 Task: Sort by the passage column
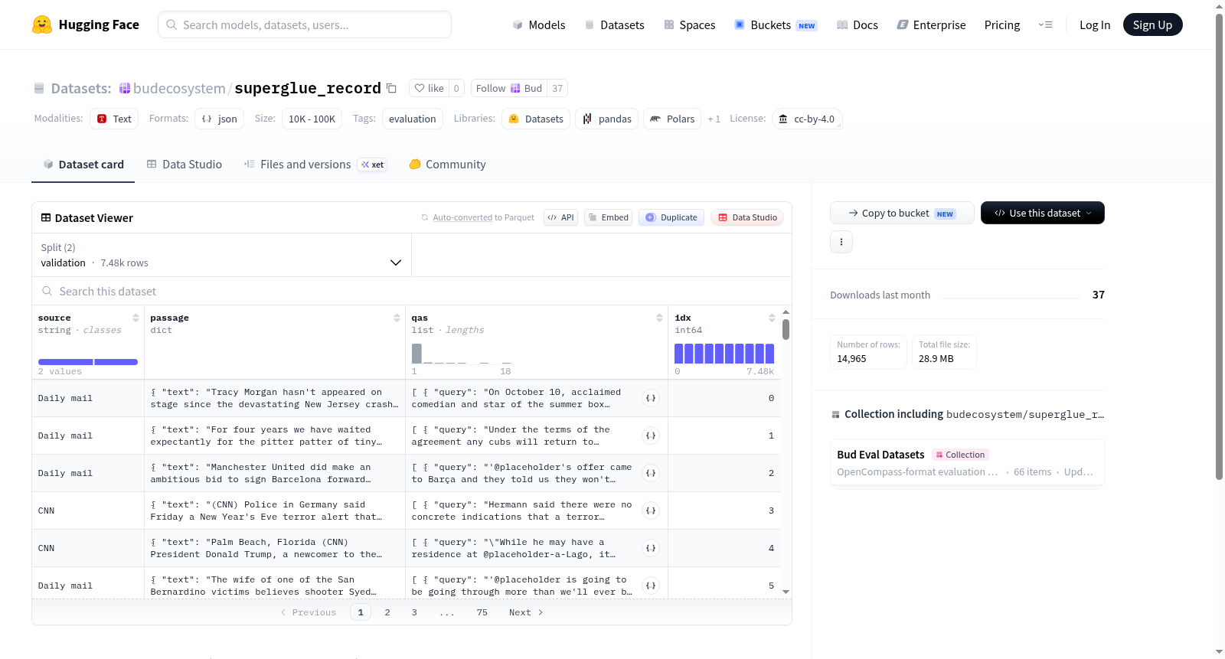pos(397,318)
